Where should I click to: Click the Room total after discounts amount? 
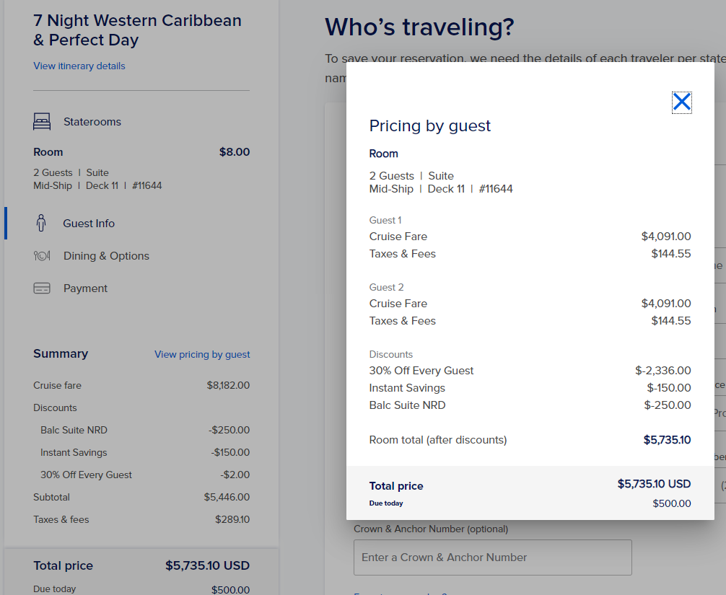(668, 439)
